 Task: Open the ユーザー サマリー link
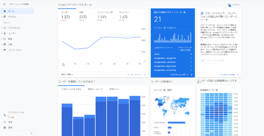coord(136,75)
